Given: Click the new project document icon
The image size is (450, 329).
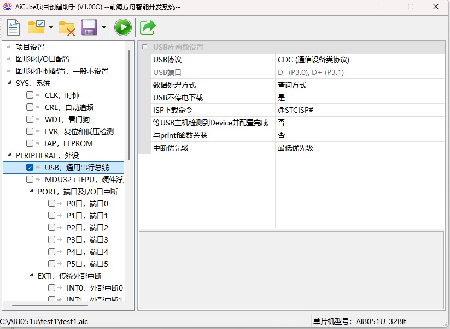Looking at the screenshot, I should point(13,27).
